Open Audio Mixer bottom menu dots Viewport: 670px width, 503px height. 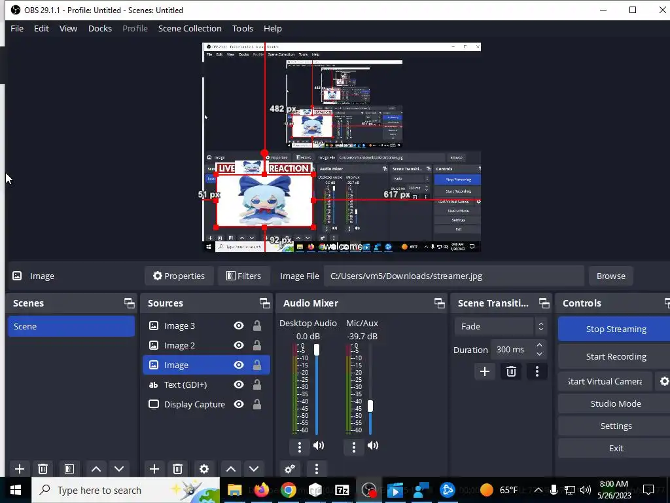(317, 469)
